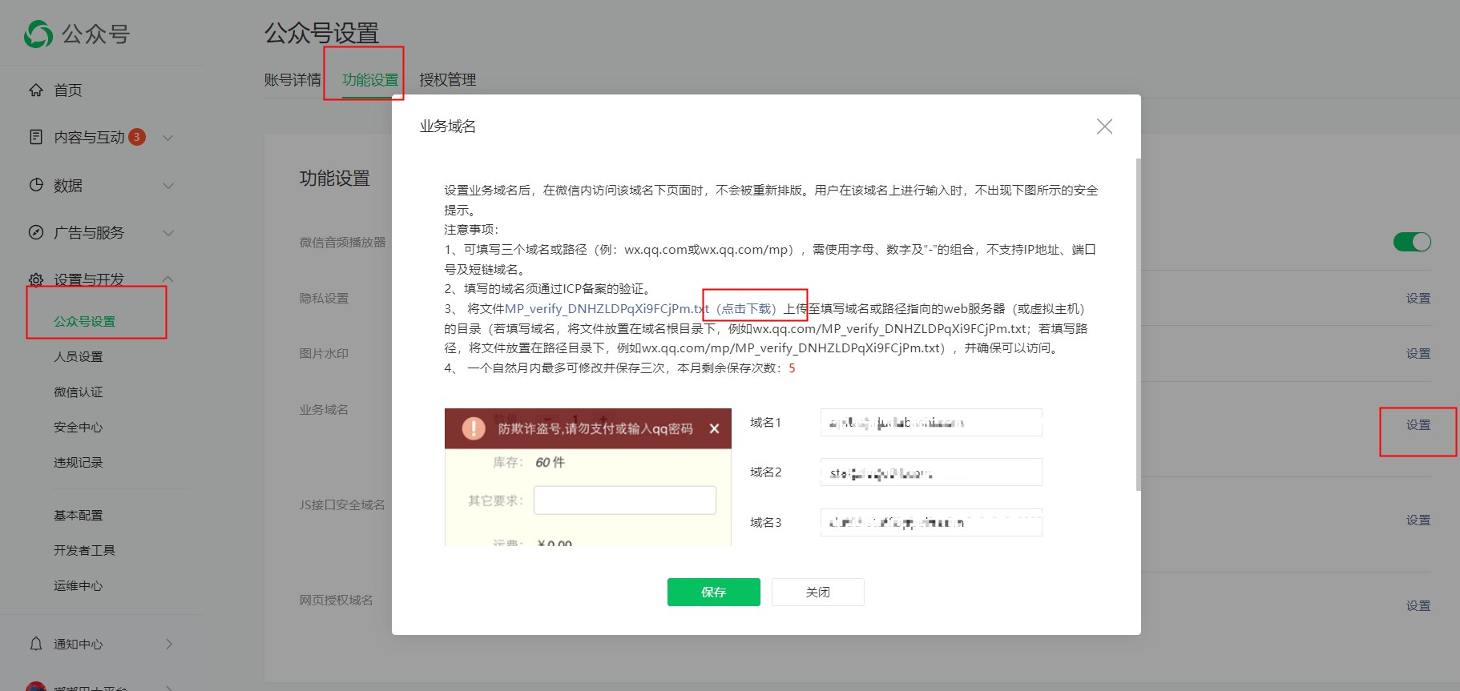
Task: Expand the 数据 menu chevron
Action: click(168, 186)
